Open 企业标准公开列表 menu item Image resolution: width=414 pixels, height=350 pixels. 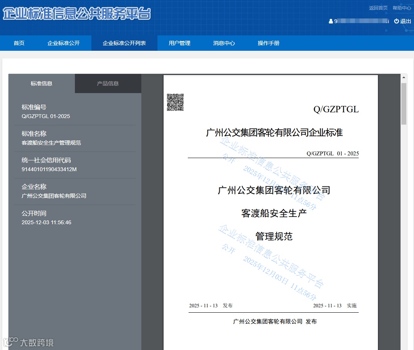pyautogui.click(x=124, y=43)
